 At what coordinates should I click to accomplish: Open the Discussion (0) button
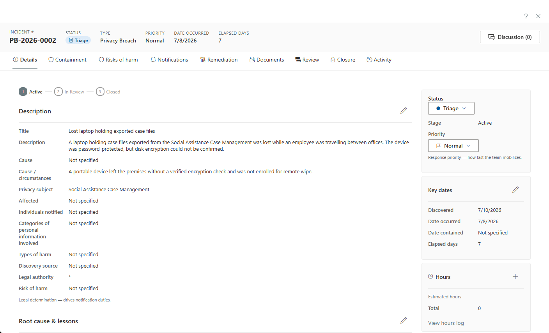pyautogui.click(x=510, y=37)
